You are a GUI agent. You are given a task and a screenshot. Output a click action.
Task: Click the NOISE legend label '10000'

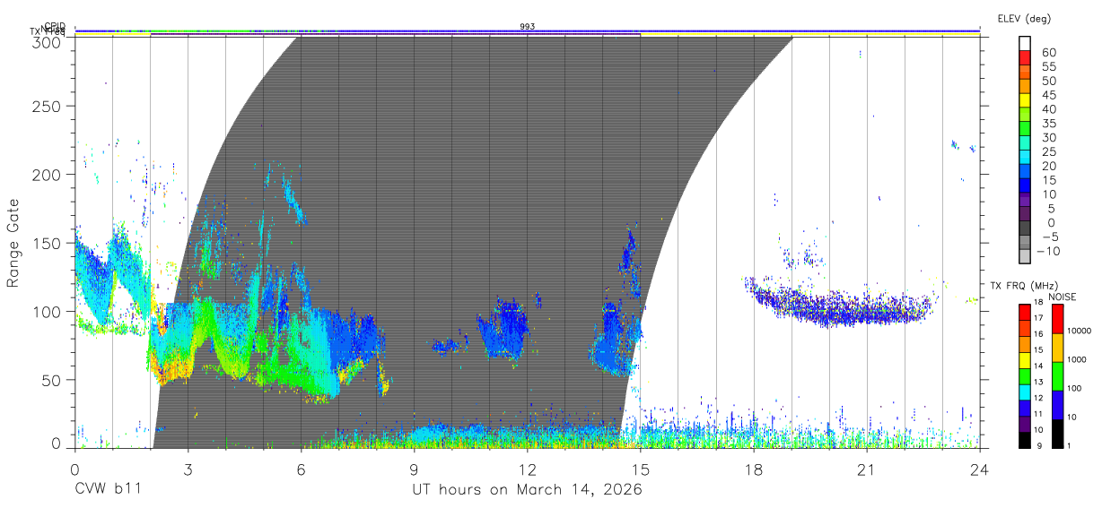point(1079,331)
